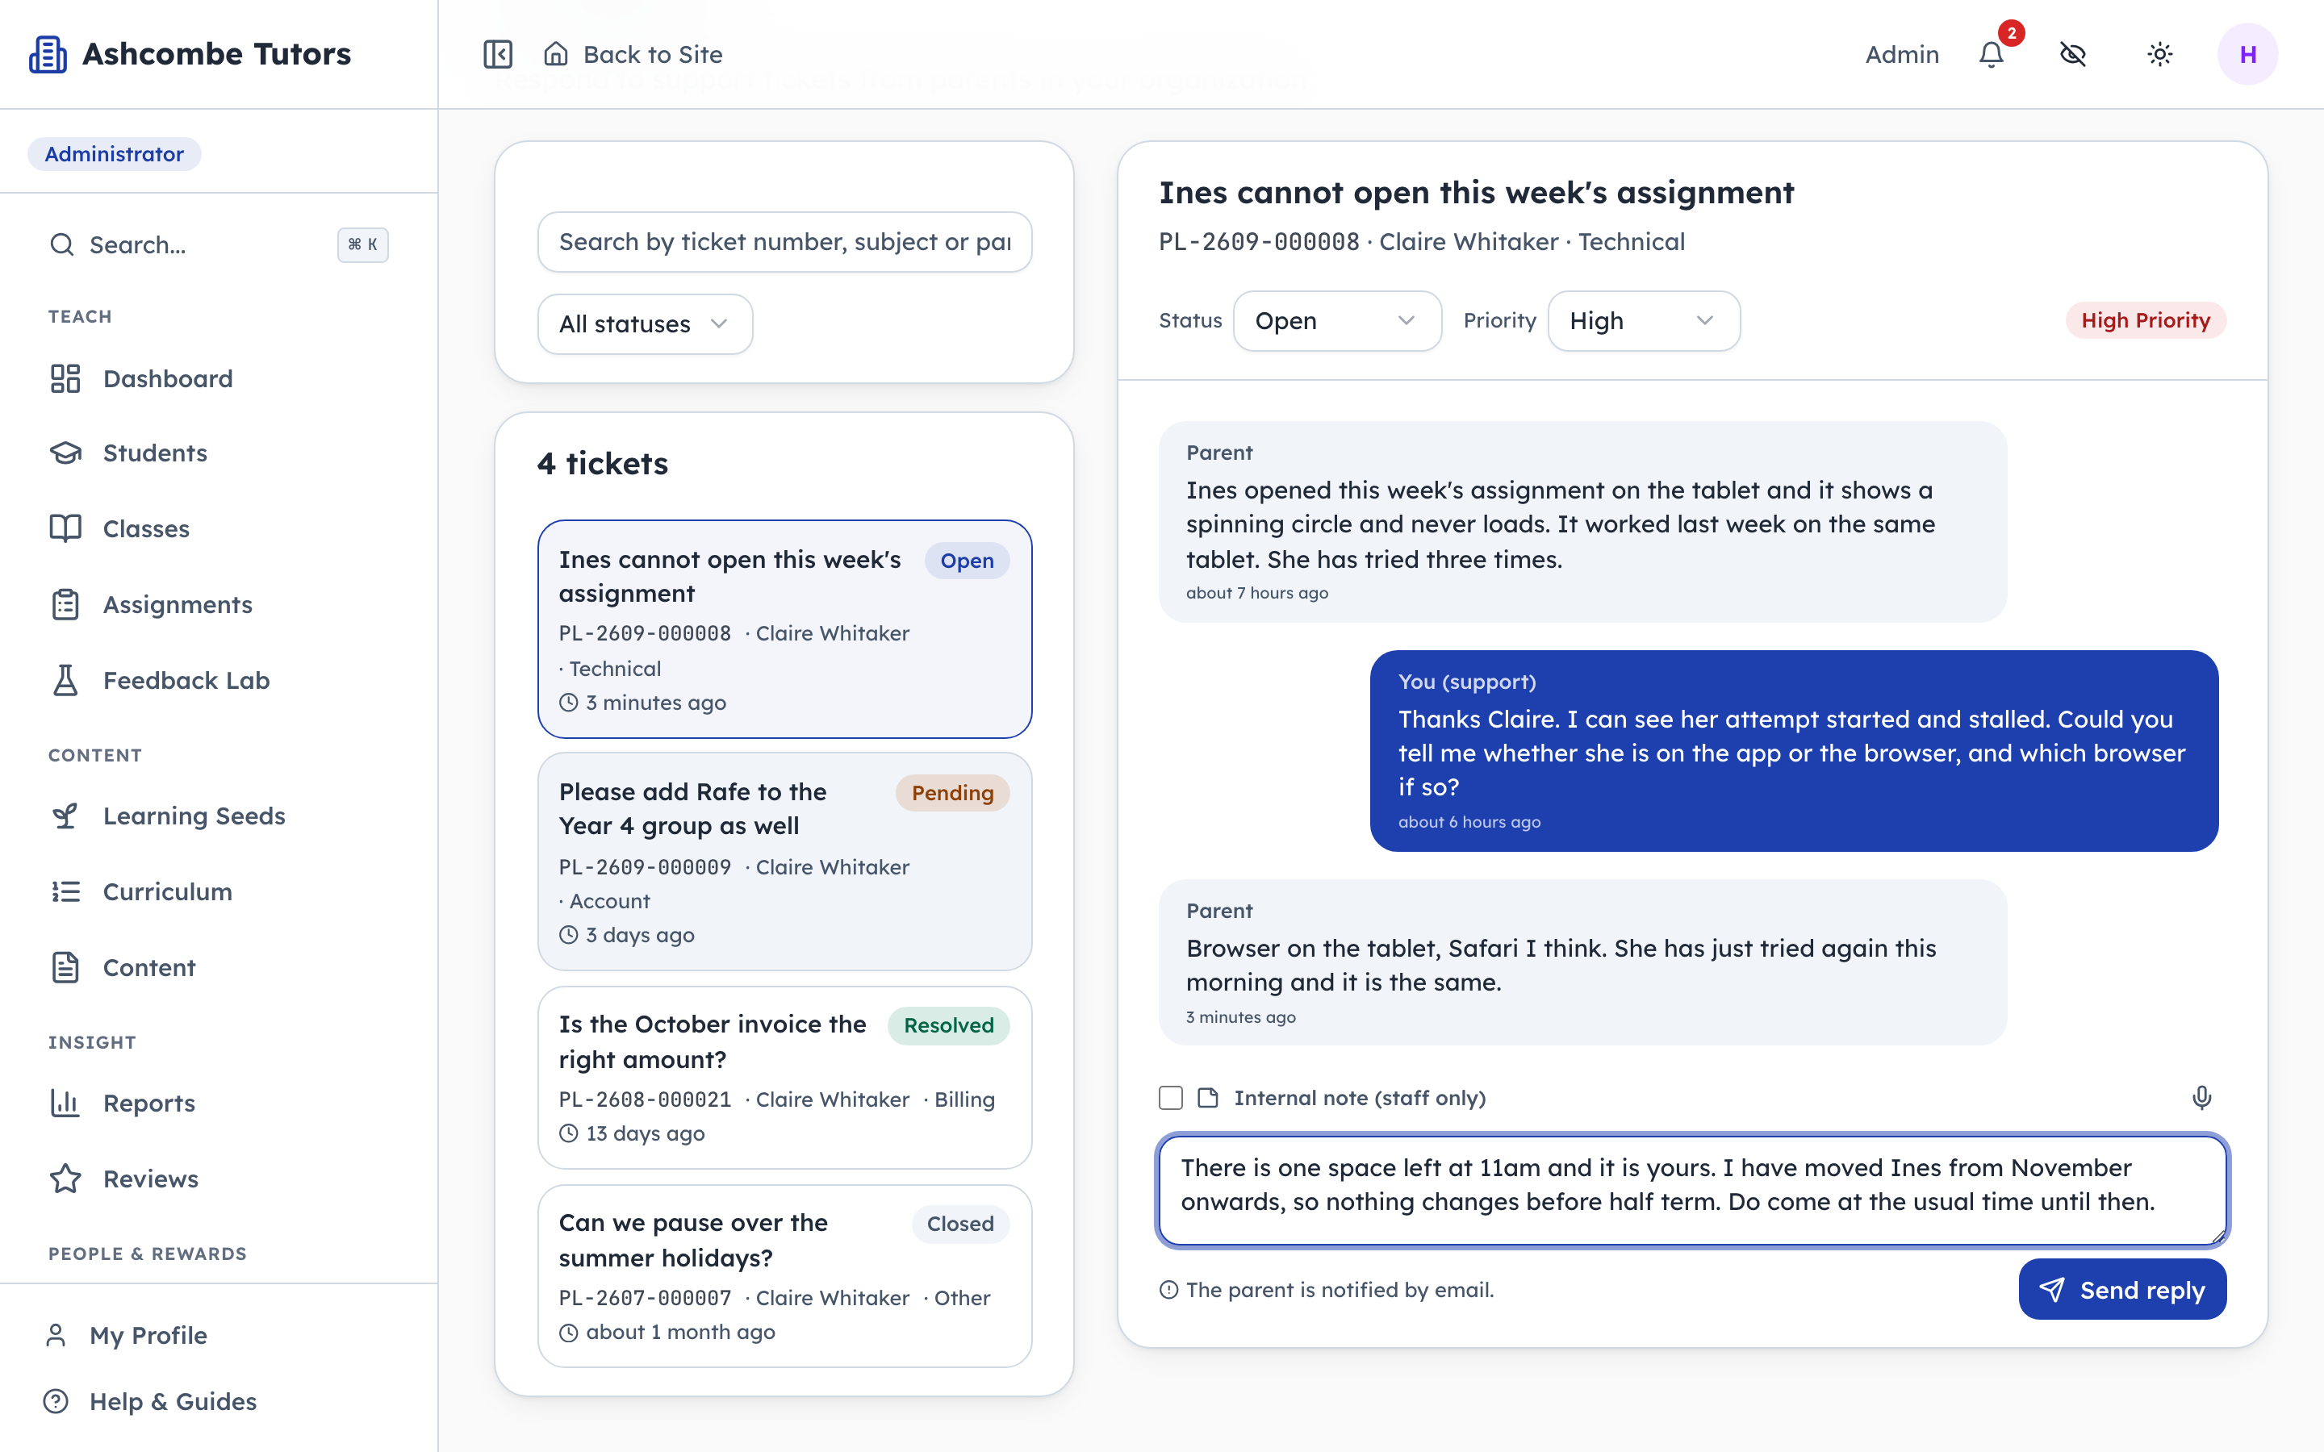Click the Dashboard grid icon
Screen dimensions: 2324x1452
point(65,378)
